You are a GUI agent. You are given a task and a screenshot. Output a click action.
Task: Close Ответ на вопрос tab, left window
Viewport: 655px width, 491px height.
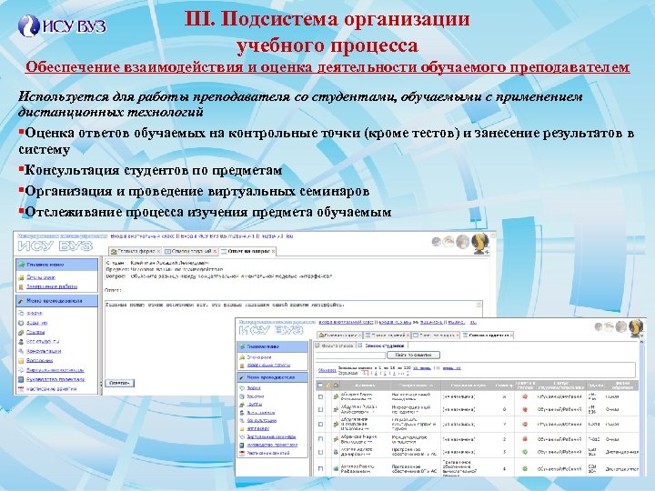273,251
